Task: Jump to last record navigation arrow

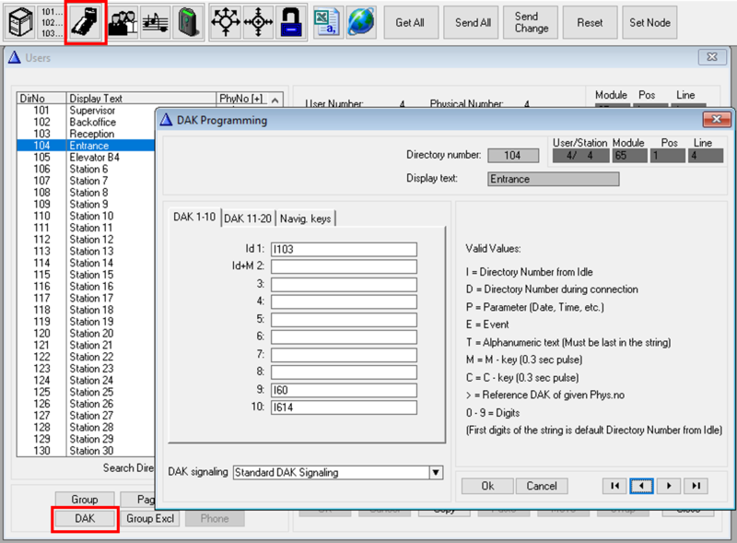Action: (695, 486)
